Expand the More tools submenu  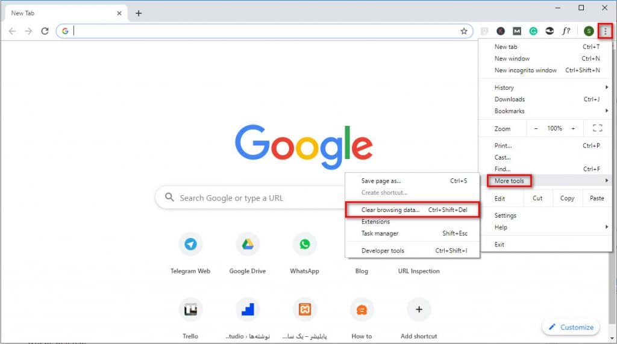[545, 181]
